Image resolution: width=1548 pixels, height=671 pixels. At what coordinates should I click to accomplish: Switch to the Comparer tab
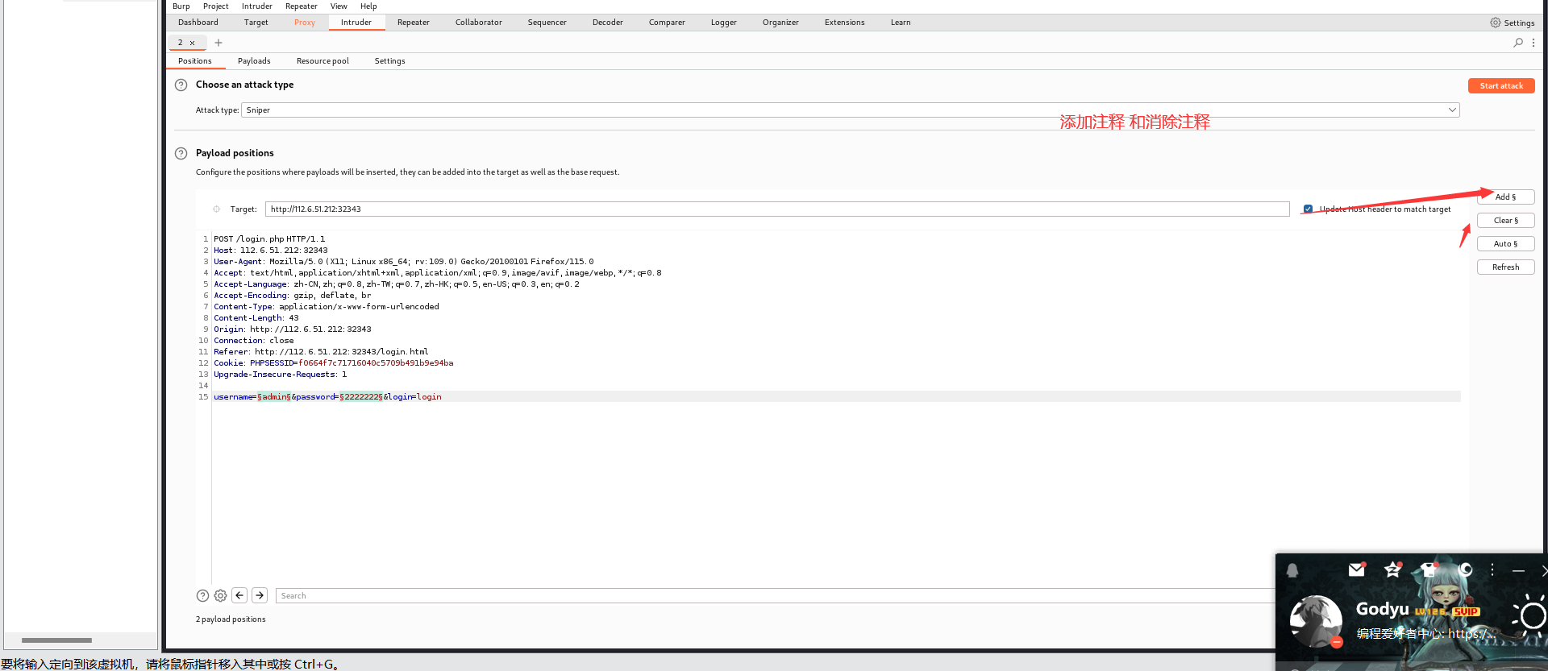coord(668,23)
